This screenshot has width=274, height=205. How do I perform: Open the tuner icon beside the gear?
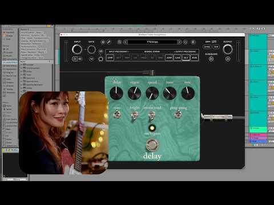pyautogui.click(x=108, y=42)
